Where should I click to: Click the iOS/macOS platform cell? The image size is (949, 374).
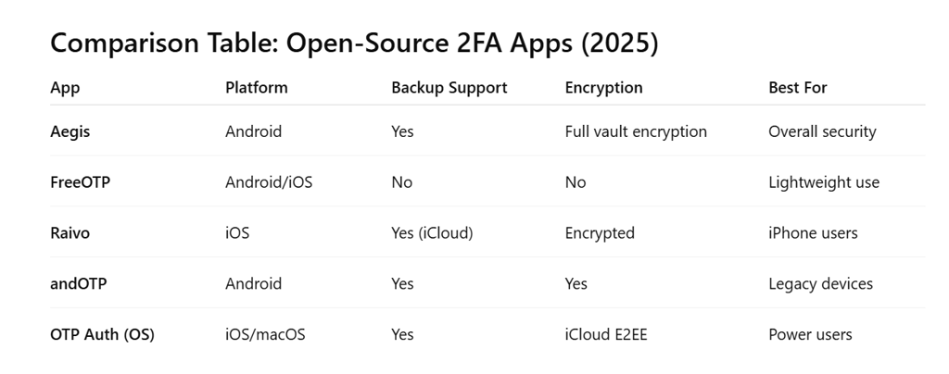(265, 334)
